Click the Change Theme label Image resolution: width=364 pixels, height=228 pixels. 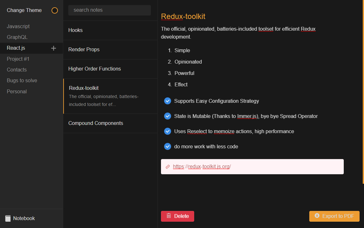[24, 10]
